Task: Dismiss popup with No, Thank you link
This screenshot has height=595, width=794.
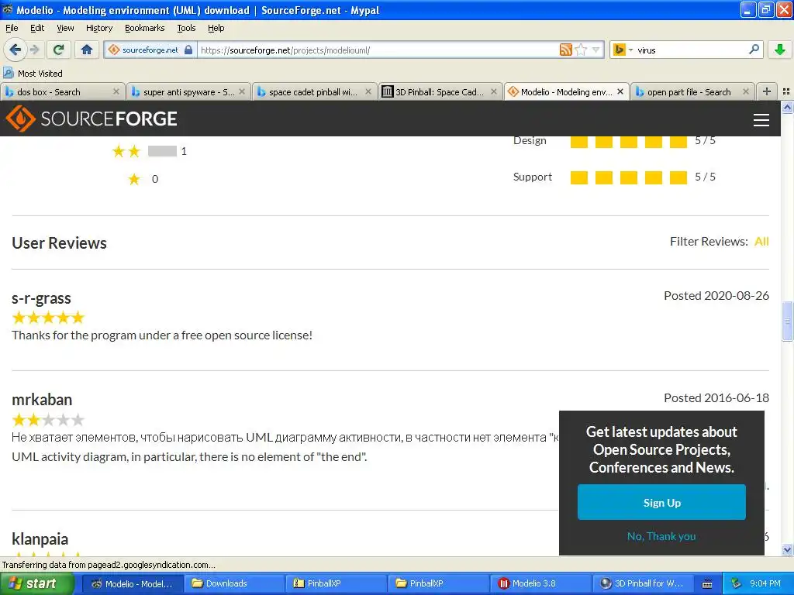Action: point(661,536)
